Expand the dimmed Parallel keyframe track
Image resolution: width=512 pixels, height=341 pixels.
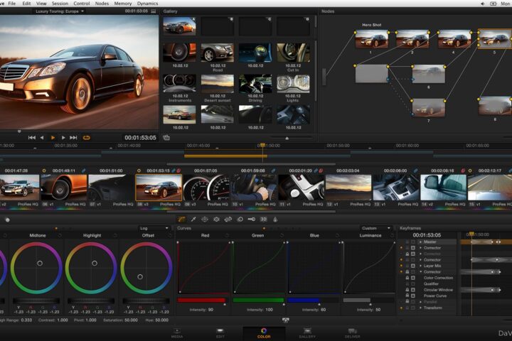coord(420,302)
